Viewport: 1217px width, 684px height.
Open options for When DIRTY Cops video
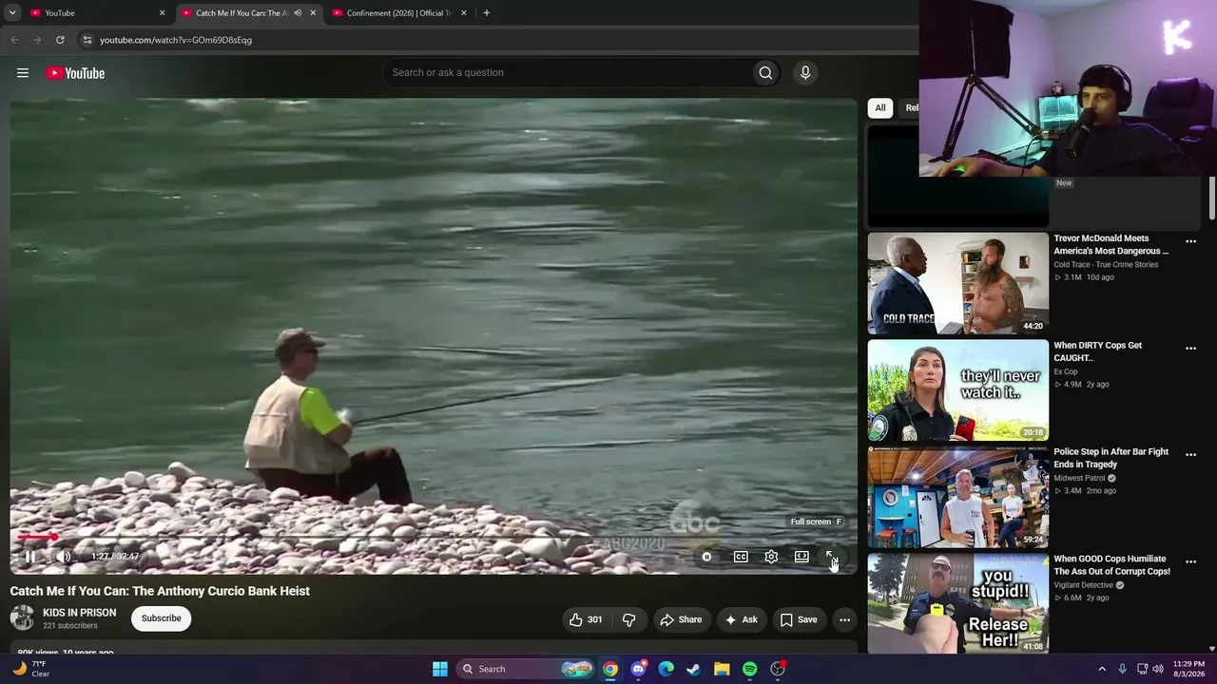(x=1190, y=349)
